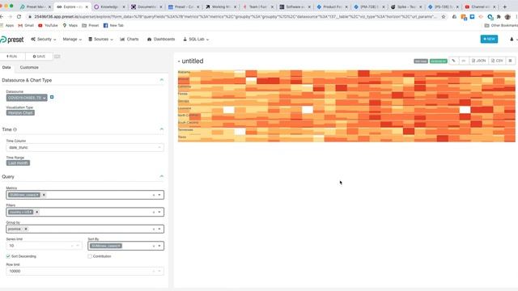Viewport: 518px width, 291px height.
Task: Click the SAVE button
Action: 39,57
